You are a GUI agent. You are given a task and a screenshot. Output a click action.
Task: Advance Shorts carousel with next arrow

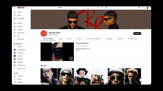click(x=141, y=80)
